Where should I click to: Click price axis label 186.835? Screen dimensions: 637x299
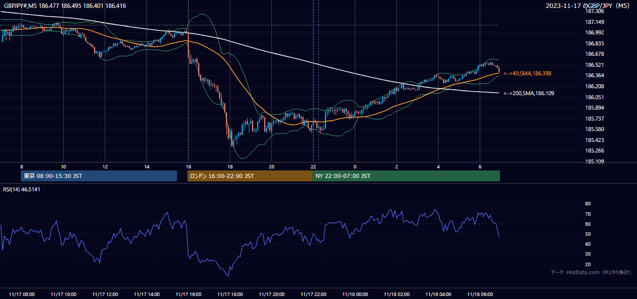tap(595, 43)
